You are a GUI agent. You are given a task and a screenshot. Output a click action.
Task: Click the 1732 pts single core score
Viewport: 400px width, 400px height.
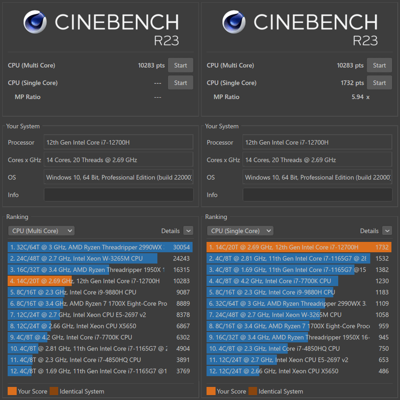pos(352,82)
